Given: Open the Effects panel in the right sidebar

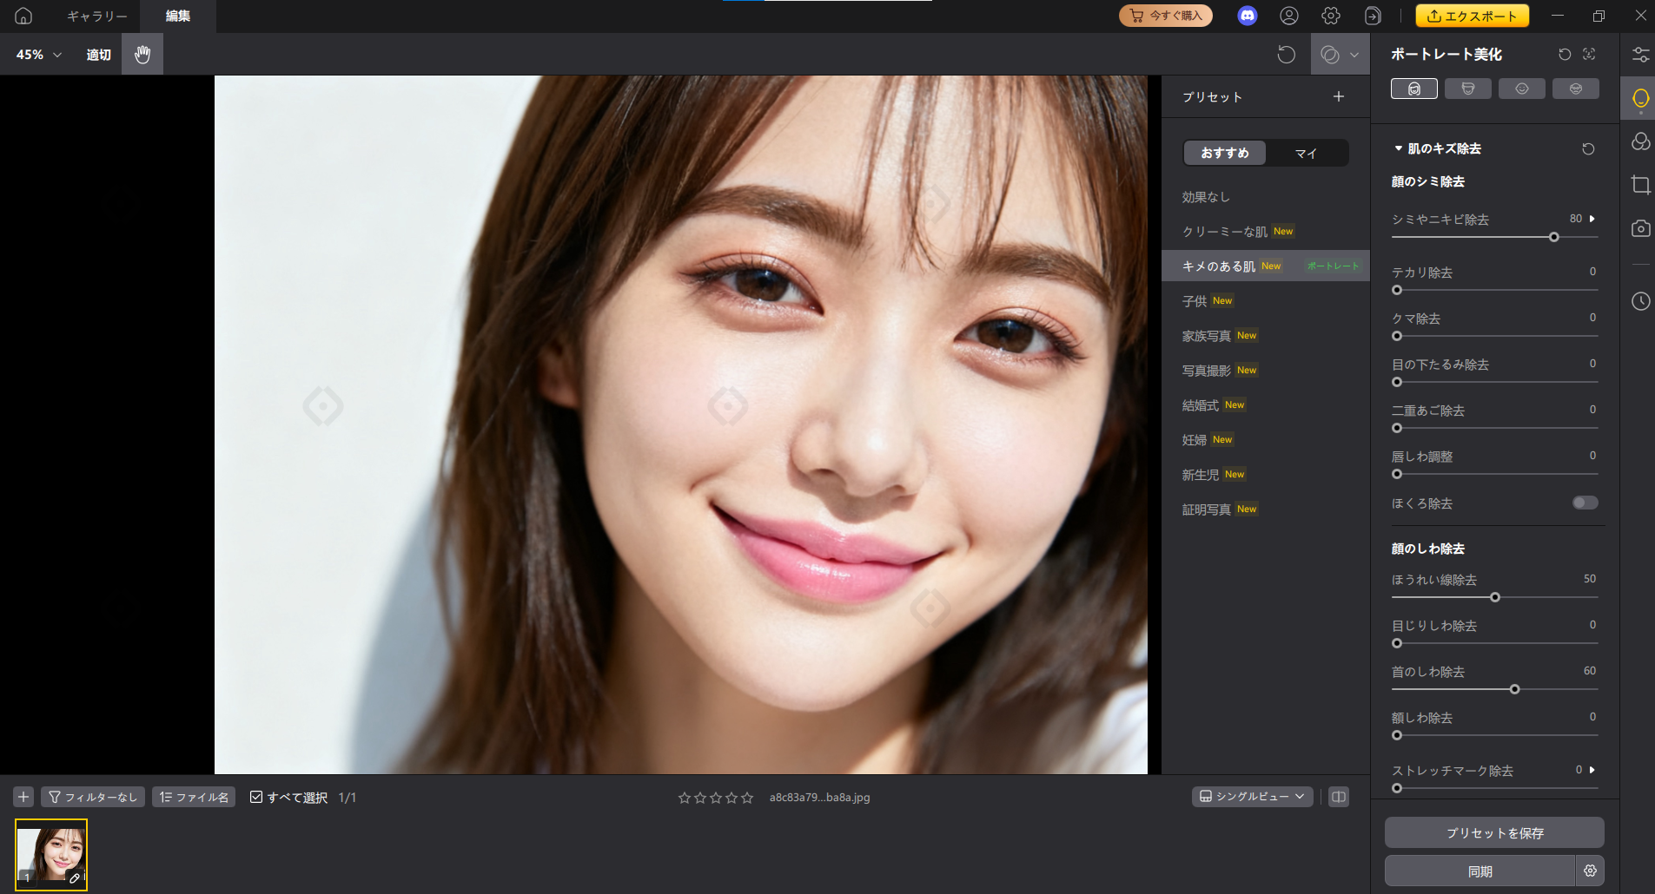Looking at the screenshot, I should tap(1640, 141).
